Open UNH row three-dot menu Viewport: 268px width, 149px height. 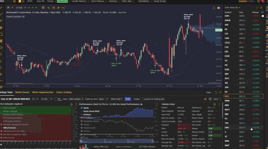[262, 128]
